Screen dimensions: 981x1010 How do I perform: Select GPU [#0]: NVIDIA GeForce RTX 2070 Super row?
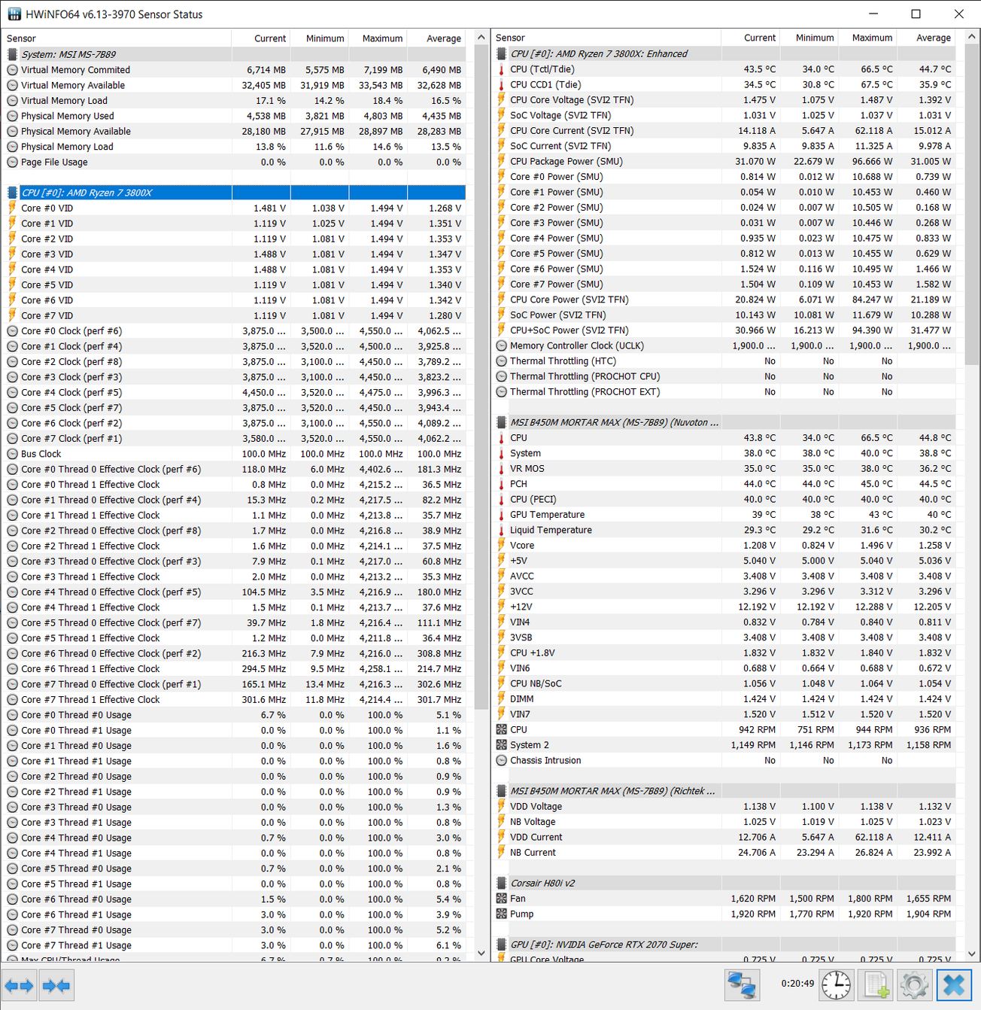725,945
